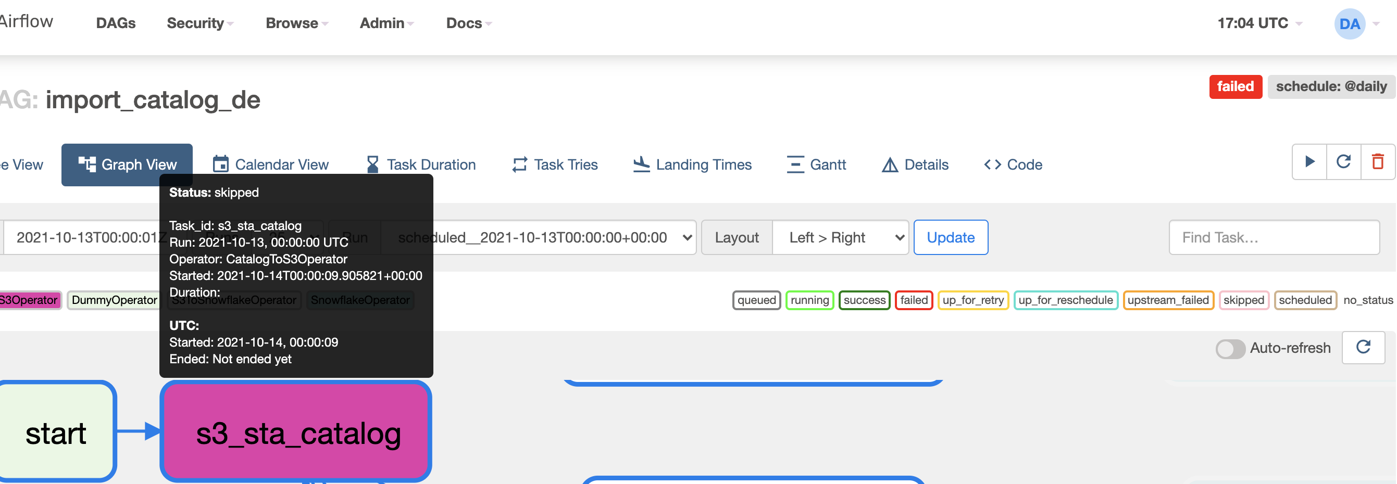The height and width of the screenshot is (484, 1397).
Task: Toggle the skipped status filter badge
Action: 1243,300
